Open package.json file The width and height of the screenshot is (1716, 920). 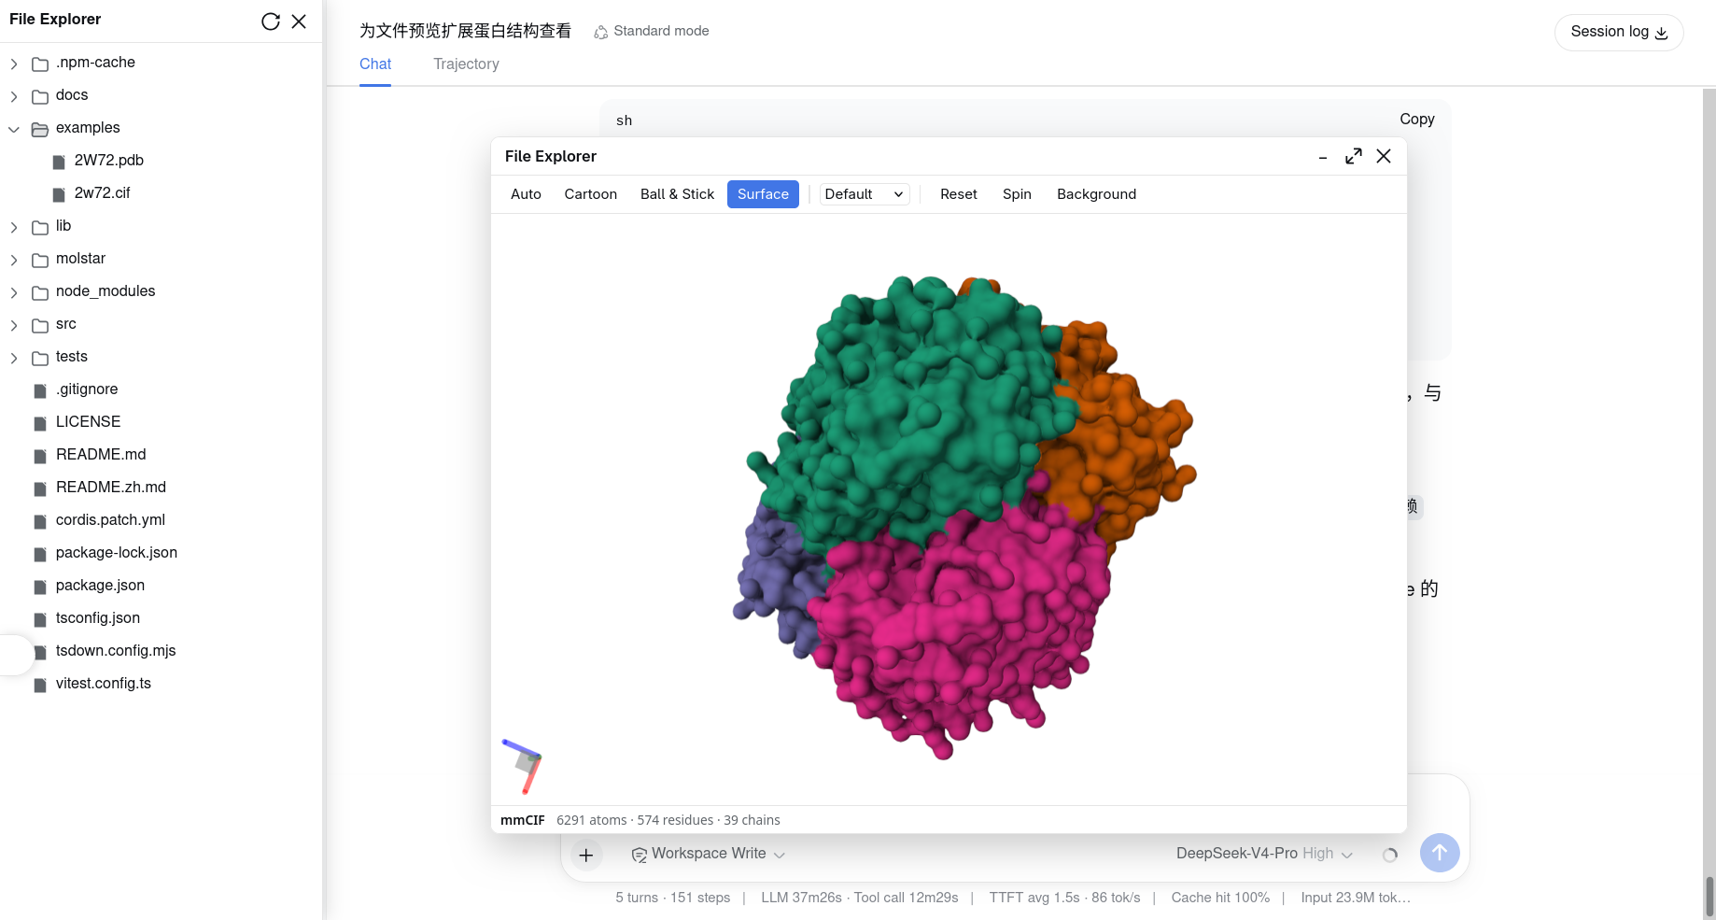tap(100, 586)
